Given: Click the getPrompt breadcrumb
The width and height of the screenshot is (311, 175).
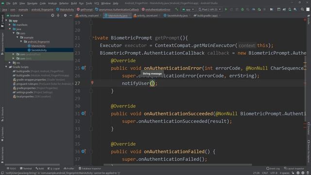Looking at the screenshot, I should (85, 9).
